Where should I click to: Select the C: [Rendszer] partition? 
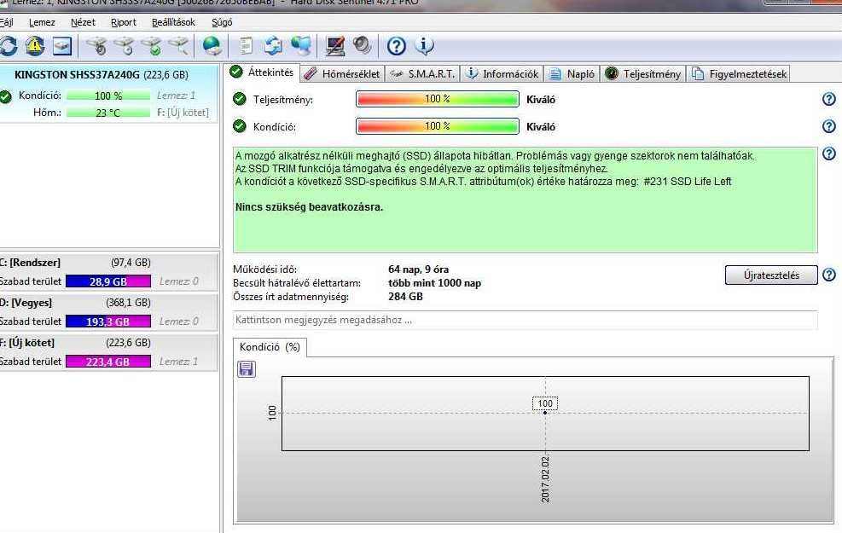click(x=109, y=272)
